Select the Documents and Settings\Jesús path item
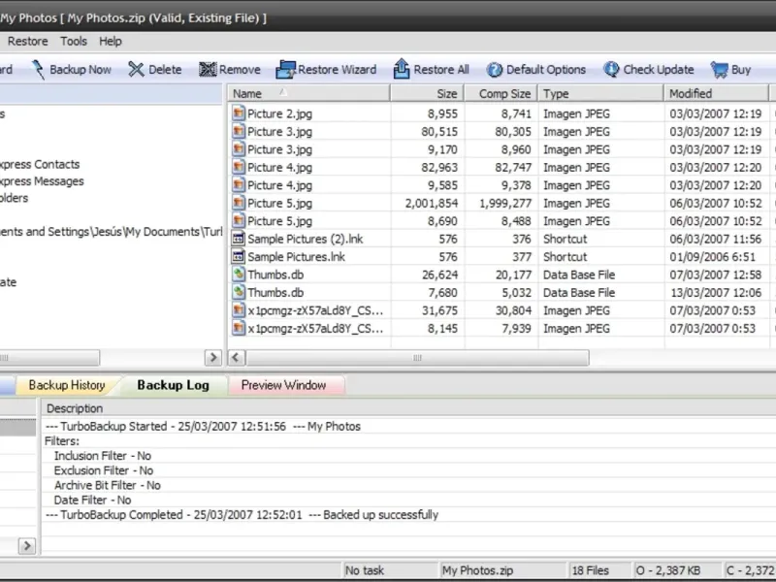The width and height of the screenshot is (776, 582). tap(111, 232)
